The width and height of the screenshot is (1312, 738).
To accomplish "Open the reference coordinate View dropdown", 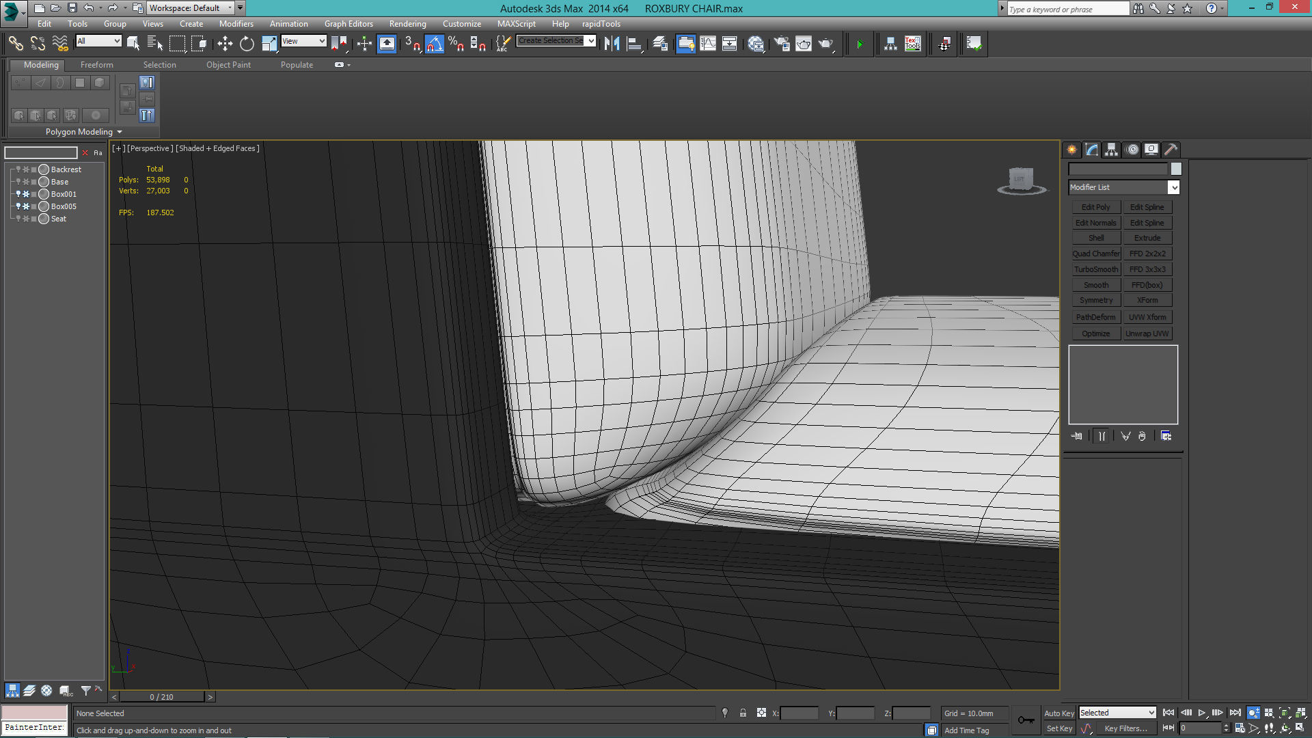I will (303, 41).
